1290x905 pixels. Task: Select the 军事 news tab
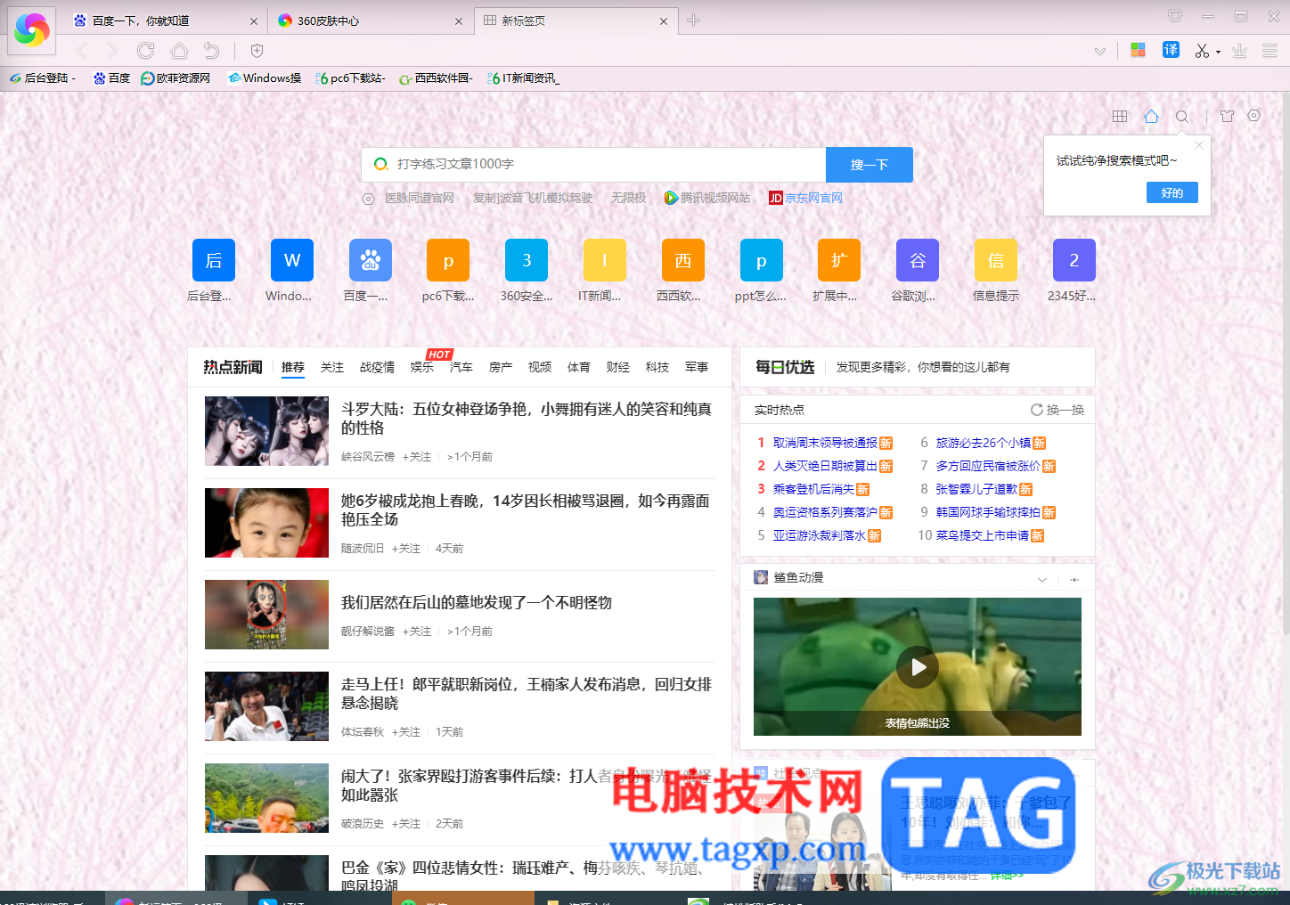pyautogui.click(x=697, y=367)
